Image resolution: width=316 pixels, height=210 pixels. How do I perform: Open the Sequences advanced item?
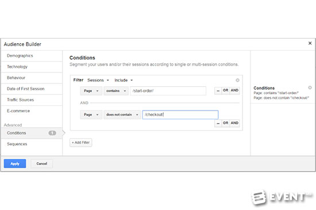tap(32, 144)
